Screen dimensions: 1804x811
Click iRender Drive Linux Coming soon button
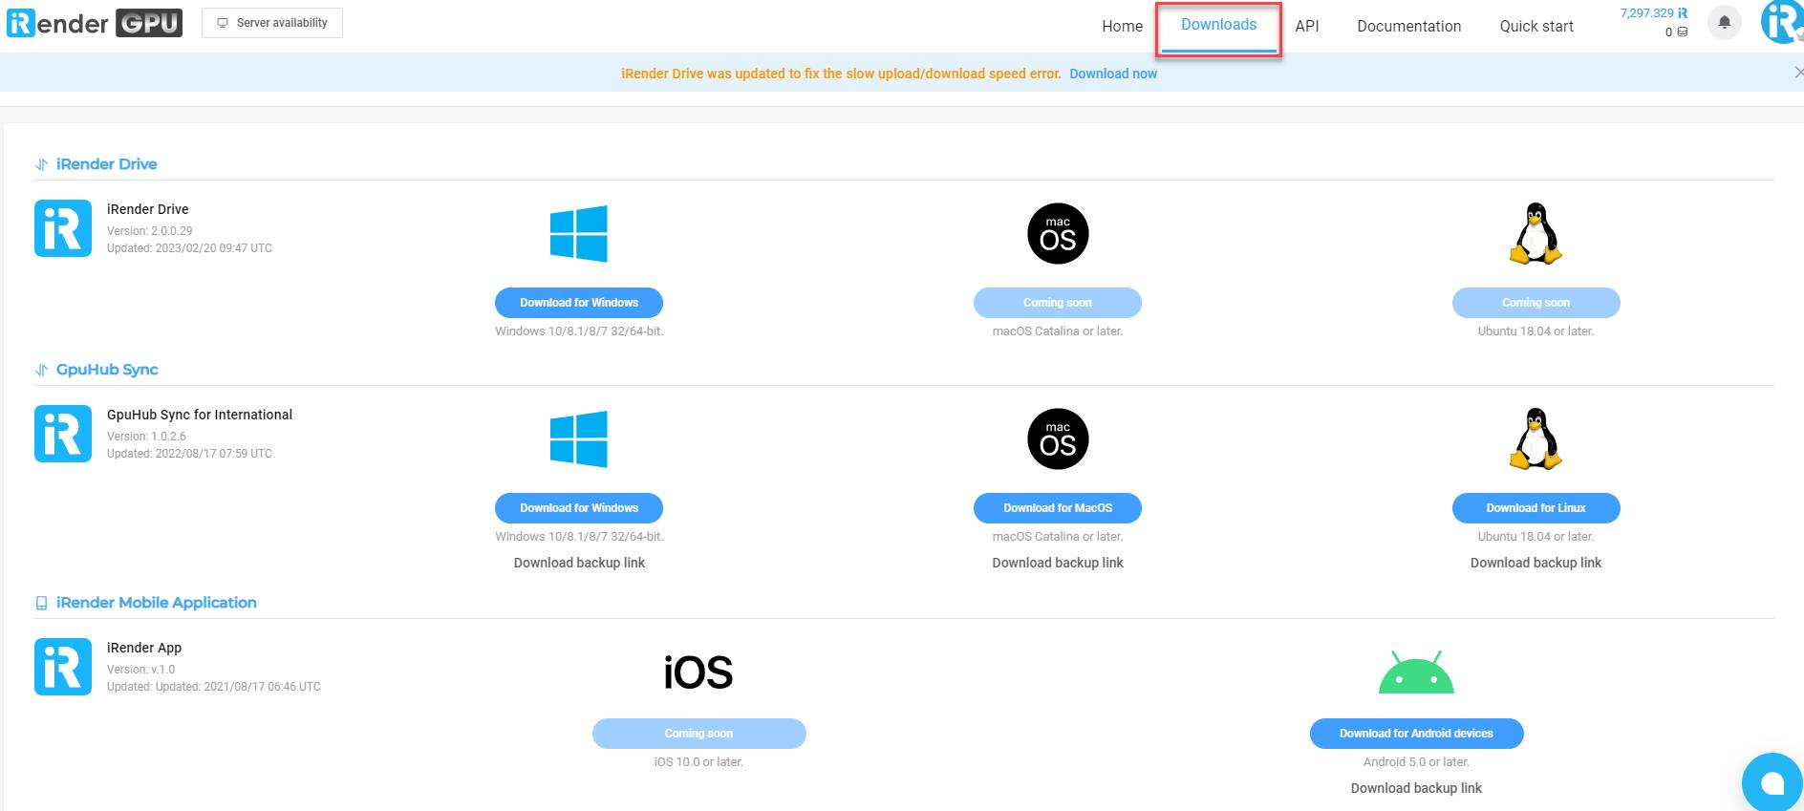pos(1536,303)
